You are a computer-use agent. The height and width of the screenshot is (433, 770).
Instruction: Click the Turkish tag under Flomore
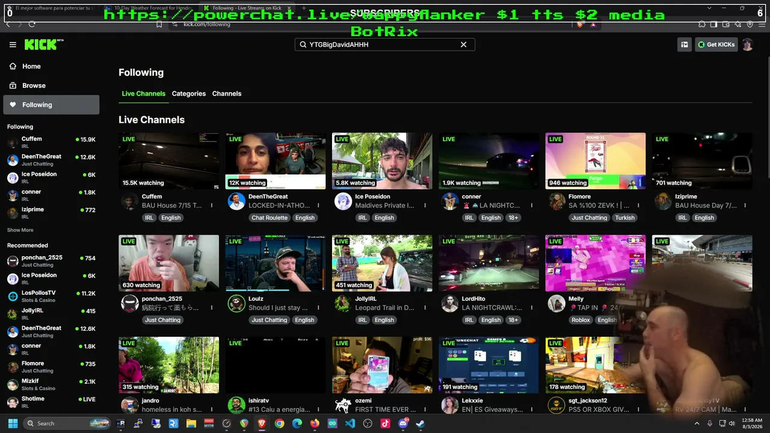624,218
